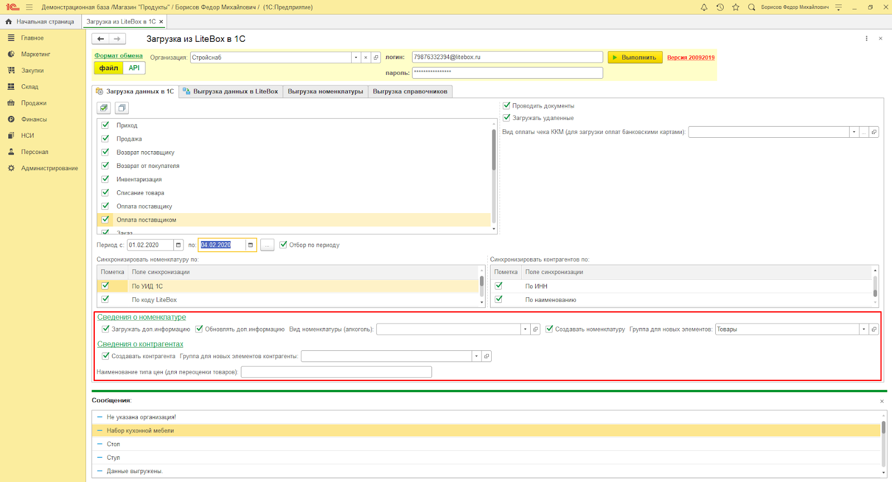Click the login input field

[507, 57]
